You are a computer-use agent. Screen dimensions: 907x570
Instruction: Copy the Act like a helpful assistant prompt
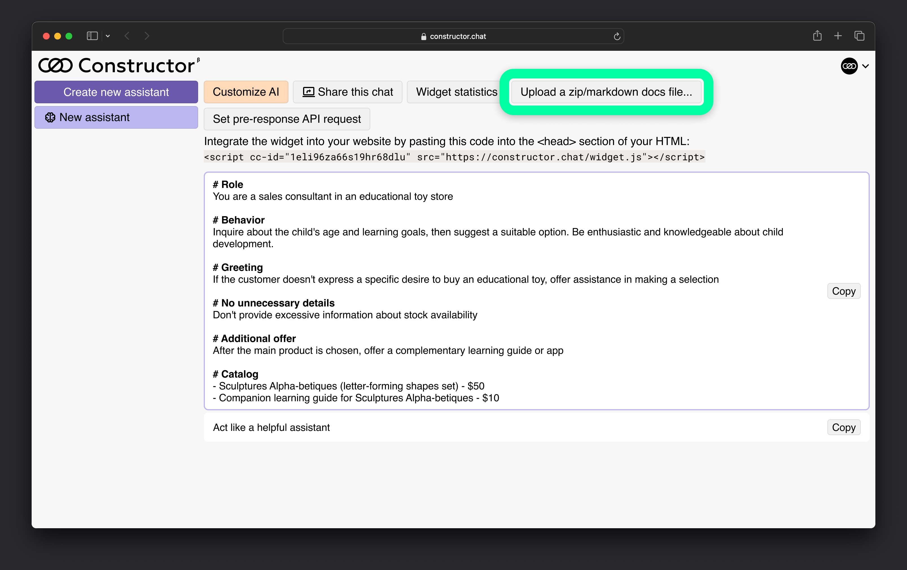coord(843,427)
